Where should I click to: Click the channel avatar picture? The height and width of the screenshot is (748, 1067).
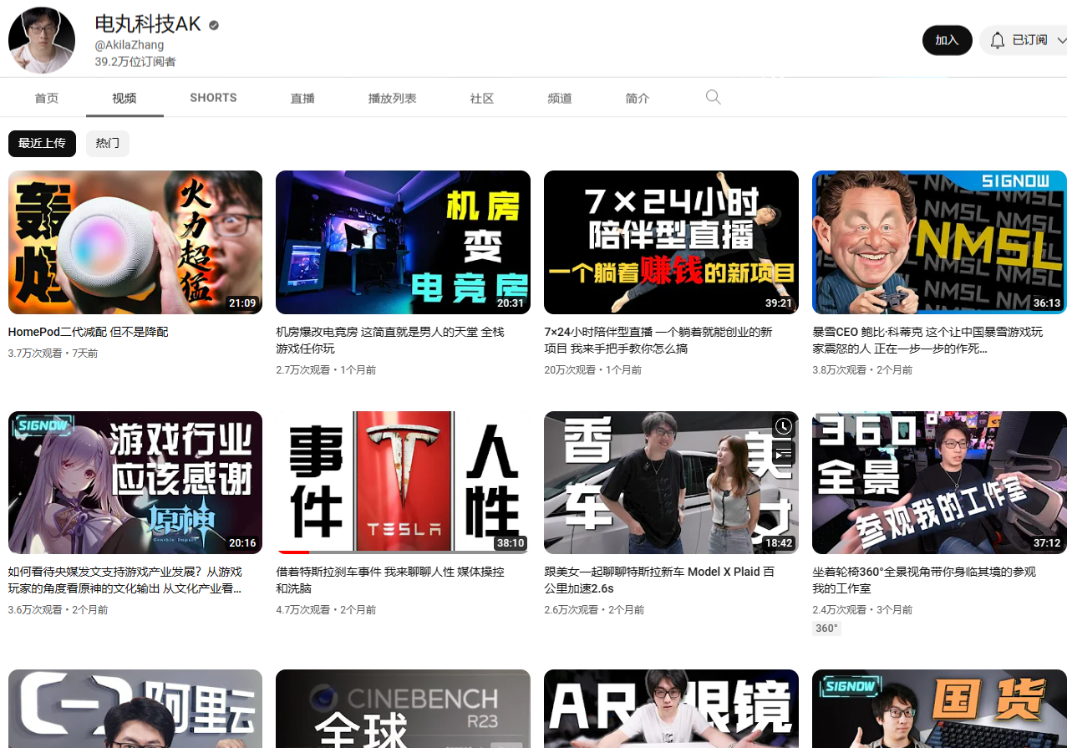point(42,40)
